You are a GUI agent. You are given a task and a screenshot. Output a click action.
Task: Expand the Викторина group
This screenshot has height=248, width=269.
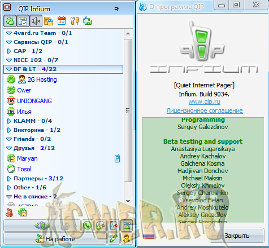(9, 130)
